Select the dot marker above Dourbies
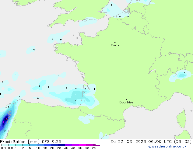This screenshot has width=193, height=149. [126, 100]
